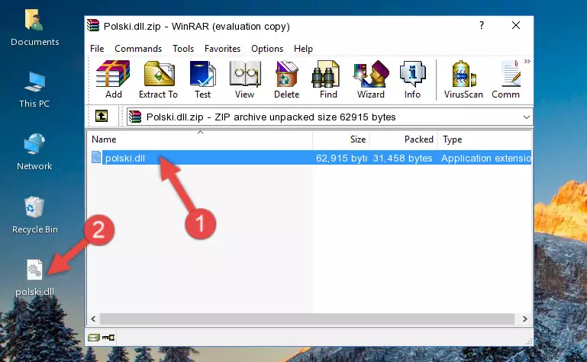The height and width of the screenshot is (362, 587).
Task: Select the Recycle Bin desktop icon
Action: click(x=34, y=215)
